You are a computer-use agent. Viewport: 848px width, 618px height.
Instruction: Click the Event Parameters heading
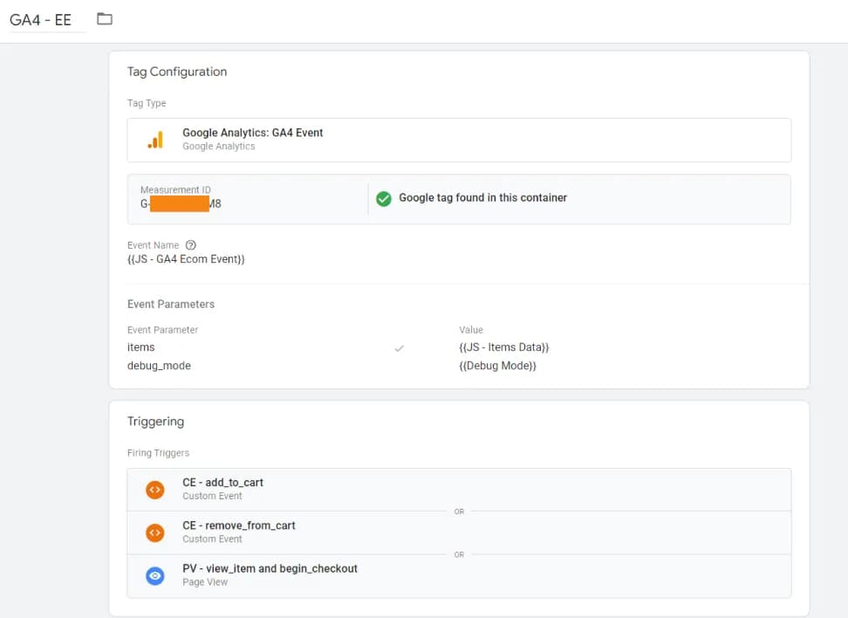point(171,304)
